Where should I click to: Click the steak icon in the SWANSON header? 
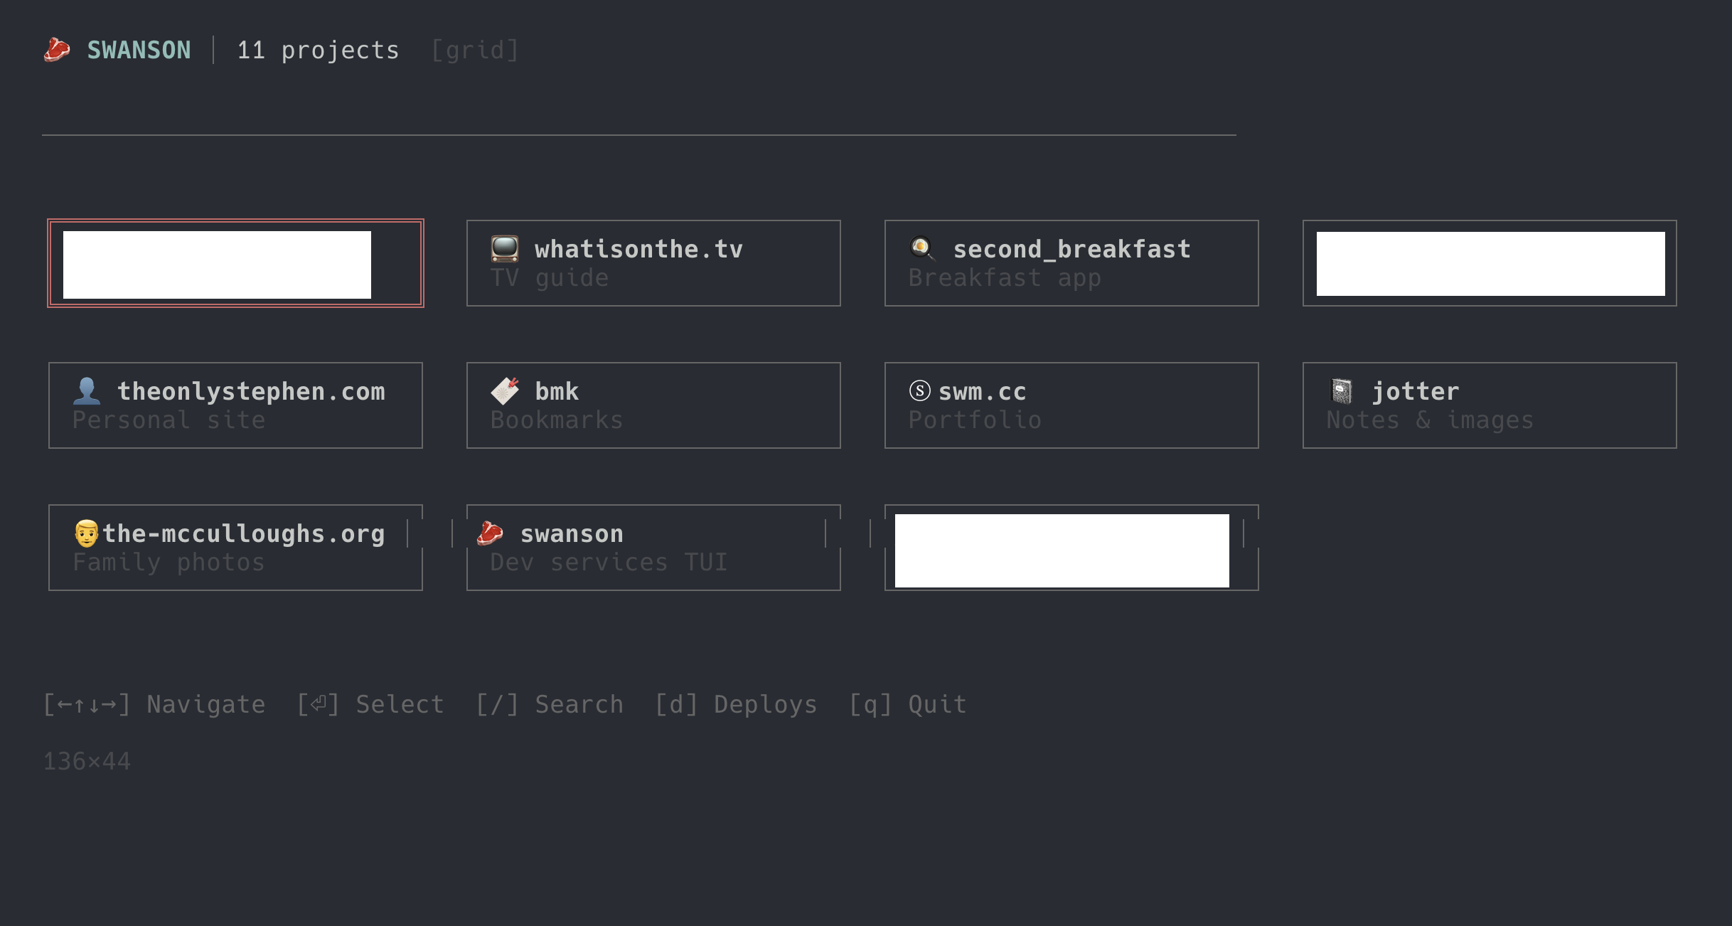tap(57, 49)
